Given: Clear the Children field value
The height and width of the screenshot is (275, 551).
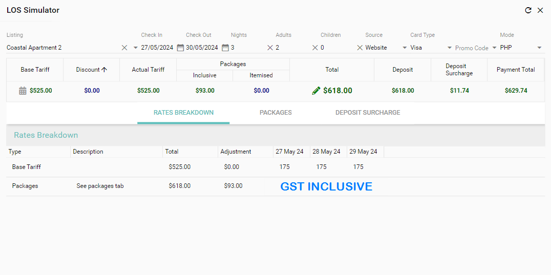Looking at the screenshot, I should pyautogui.click(x=359, y=48).
